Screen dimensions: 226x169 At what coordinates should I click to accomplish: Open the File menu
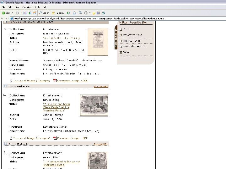point(3,7)
